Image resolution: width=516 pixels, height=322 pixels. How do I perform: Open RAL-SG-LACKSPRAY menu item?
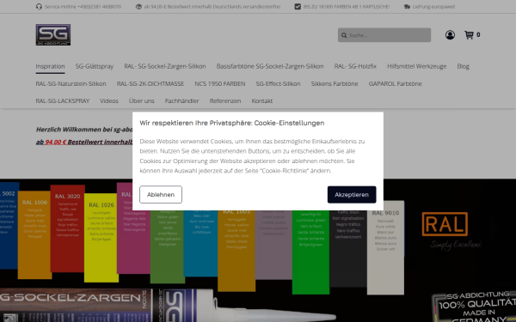pos(63,100)
